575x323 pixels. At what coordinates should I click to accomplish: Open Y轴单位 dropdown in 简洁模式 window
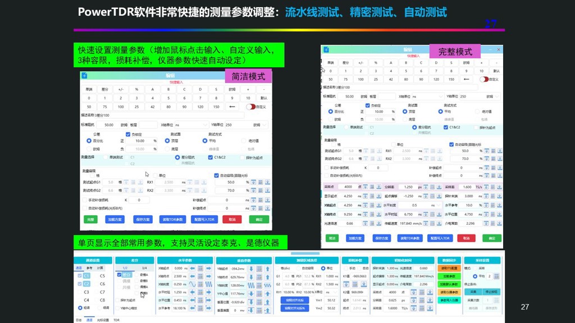[246, 125]
